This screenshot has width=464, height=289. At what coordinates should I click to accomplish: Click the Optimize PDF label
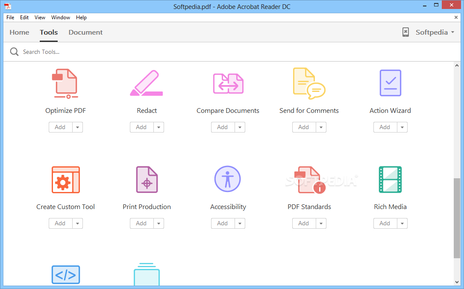65,111
